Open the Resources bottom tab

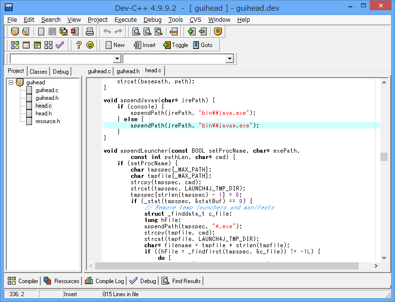pyautogui.click(x=62, y=281)
